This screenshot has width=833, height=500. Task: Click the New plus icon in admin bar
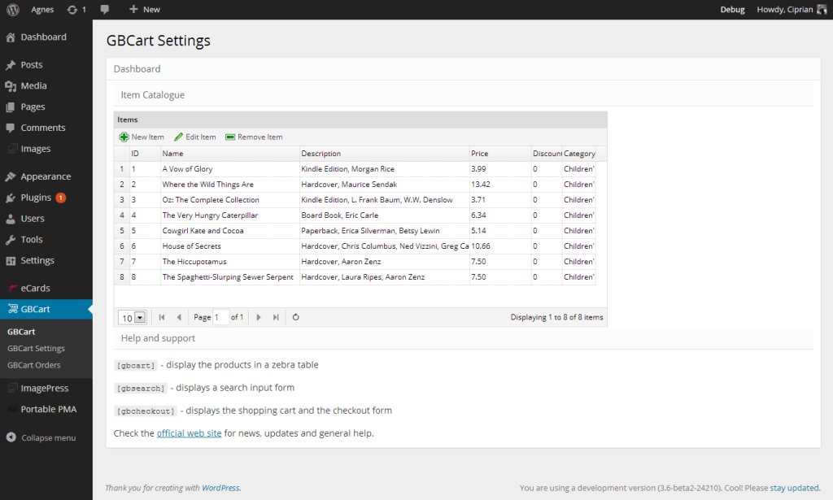coord(133,9)
